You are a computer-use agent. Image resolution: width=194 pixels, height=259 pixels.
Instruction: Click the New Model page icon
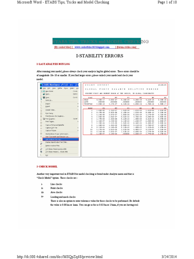tap(44, 91)
